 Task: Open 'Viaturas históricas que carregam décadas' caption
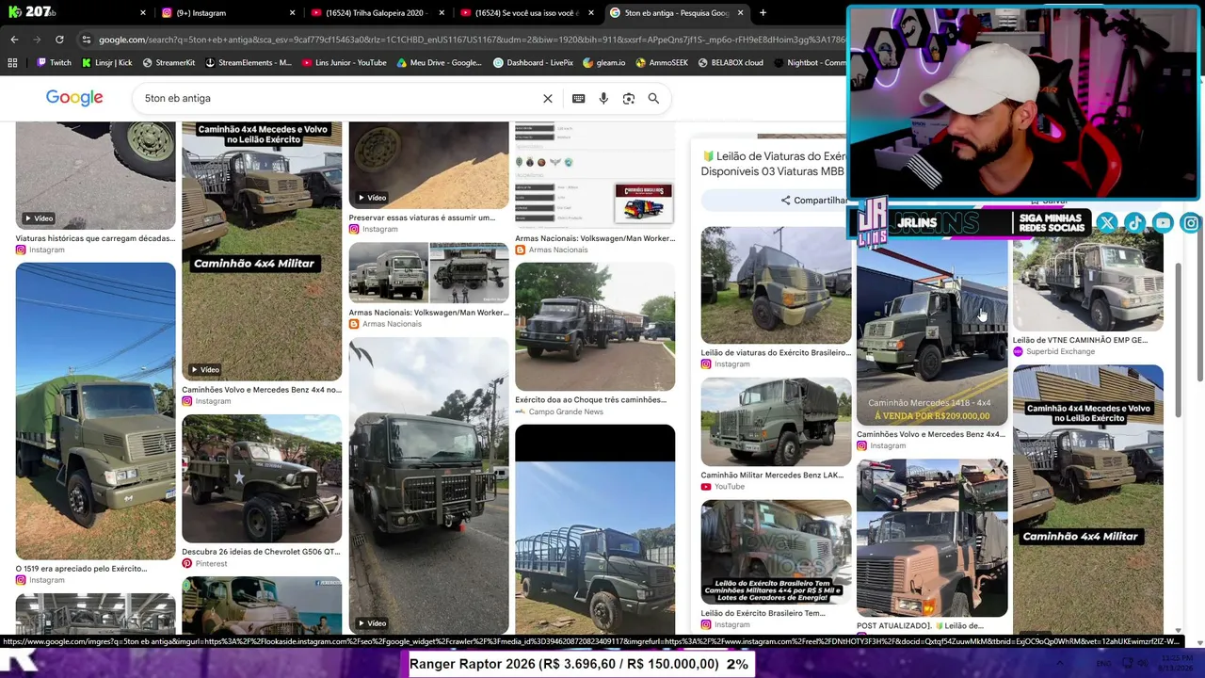[95, 238]
